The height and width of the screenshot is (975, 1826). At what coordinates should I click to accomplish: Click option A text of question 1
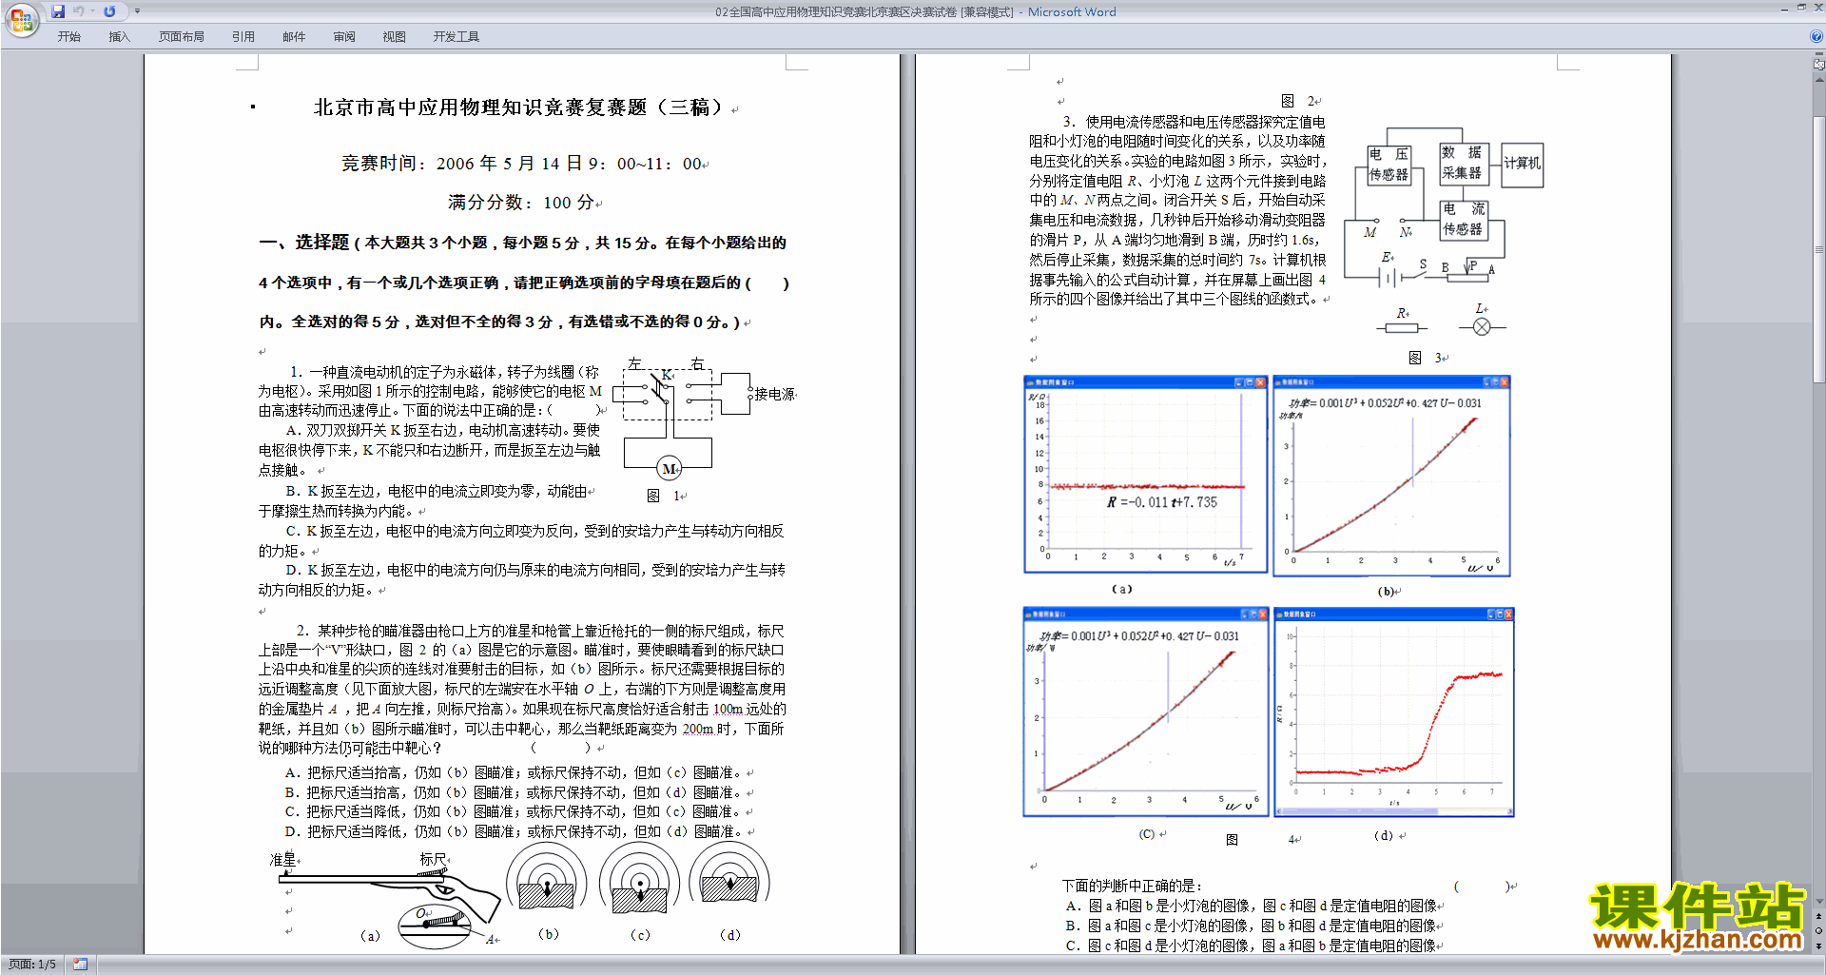pyautogui.click(x=430, y=450)
